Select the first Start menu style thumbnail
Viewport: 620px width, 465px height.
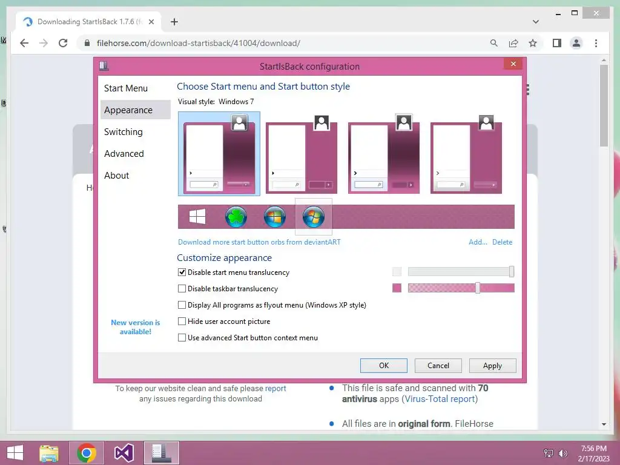[x=219, y=153]
